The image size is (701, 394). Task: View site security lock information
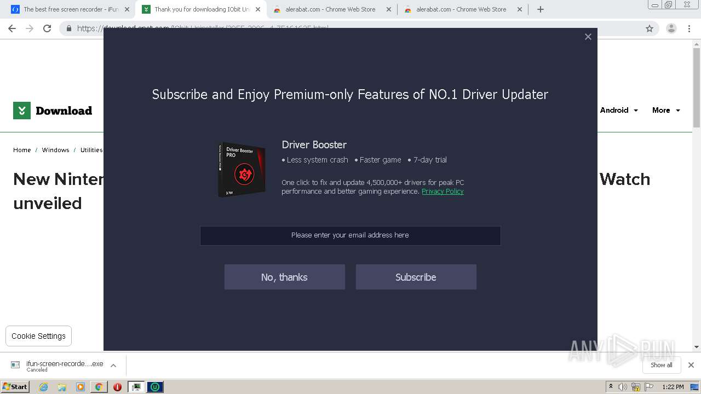click(x=69, y=28)
